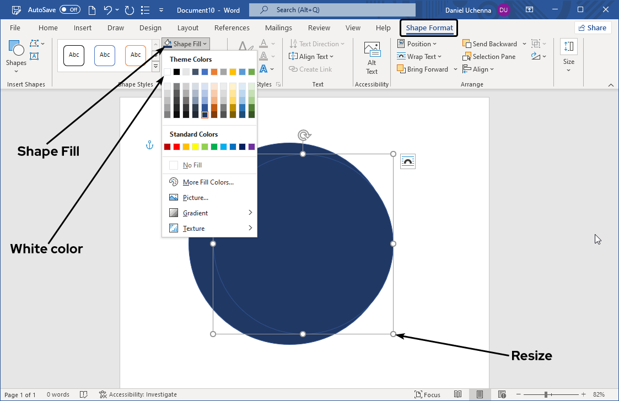The height and width of the screenshot is (401, 619).
Task: Open the Alt Text pane
Action: (372, 58)
